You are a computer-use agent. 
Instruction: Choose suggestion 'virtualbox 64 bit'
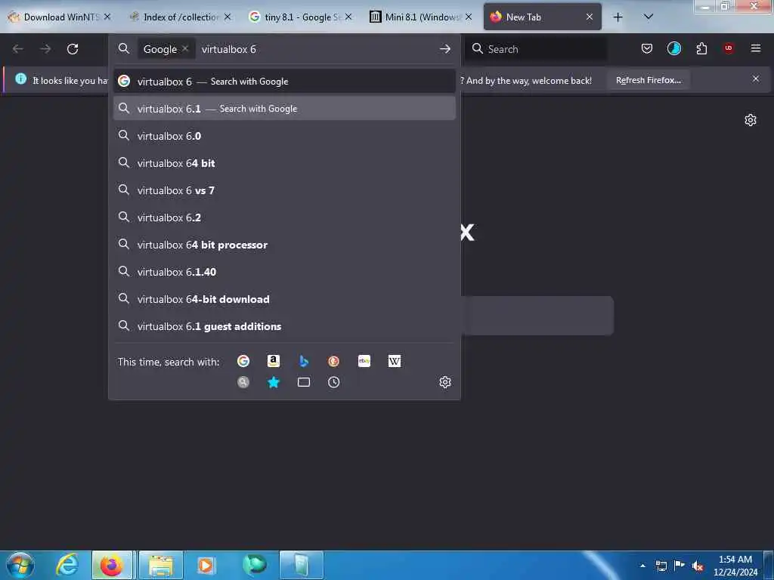pos(284,163)
